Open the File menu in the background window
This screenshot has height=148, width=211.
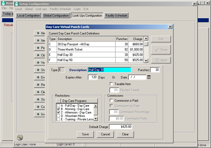point(4,8)
